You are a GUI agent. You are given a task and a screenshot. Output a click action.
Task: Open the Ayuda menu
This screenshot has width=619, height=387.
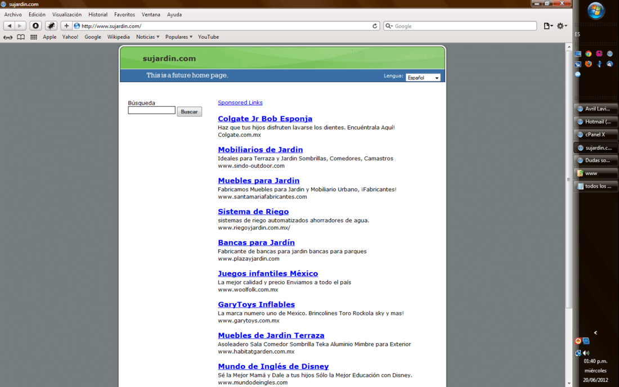174,15
